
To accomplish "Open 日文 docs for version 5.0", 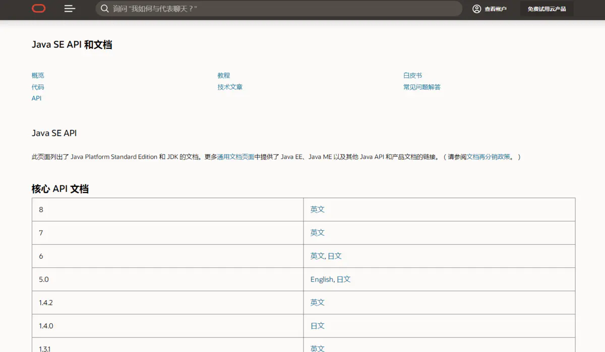I will pos(343,279).
